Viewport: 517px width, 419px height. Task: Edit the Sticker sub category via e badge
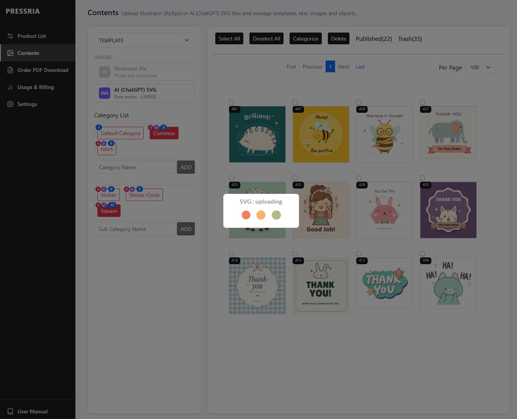(104, 189)
